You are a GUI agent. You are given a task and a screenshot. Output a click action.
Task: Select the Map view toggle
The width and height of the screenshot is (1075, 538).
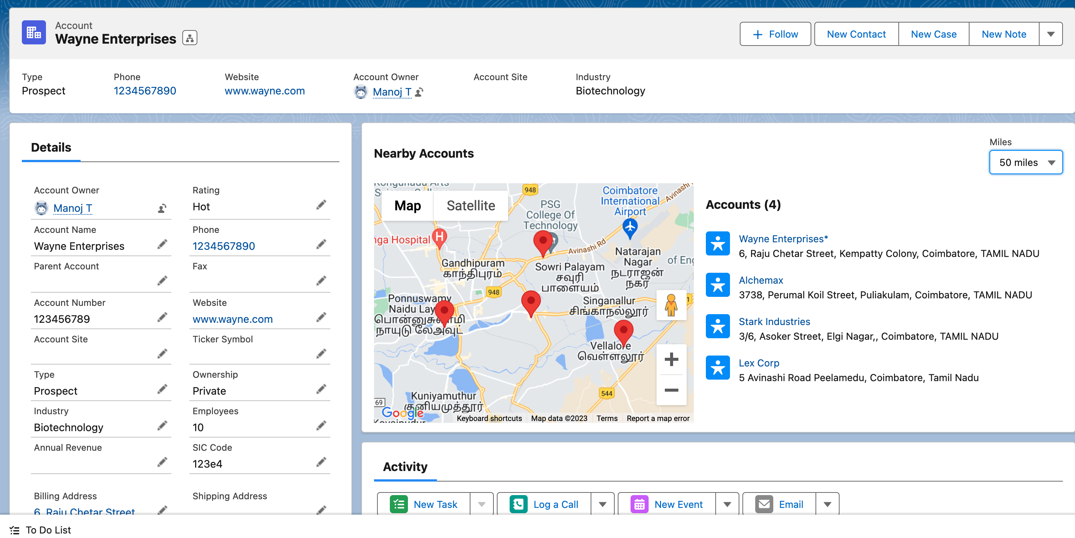[407, 205]
